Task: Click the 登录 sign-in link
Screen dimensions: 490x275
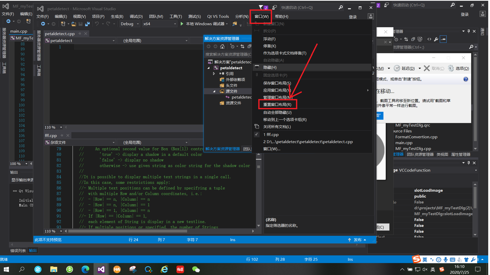Action: click(x=353, y=17)
